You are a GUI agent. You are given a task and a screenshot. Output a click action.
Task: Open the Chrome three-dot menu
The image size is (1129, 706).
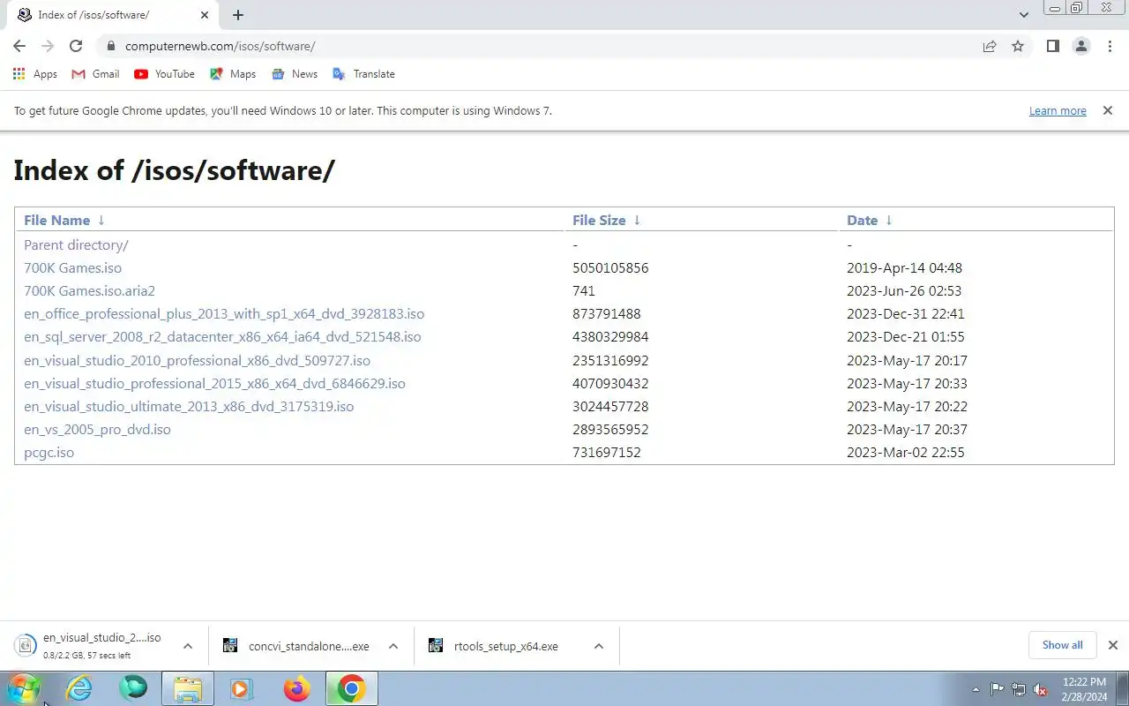coord(1110,46)
